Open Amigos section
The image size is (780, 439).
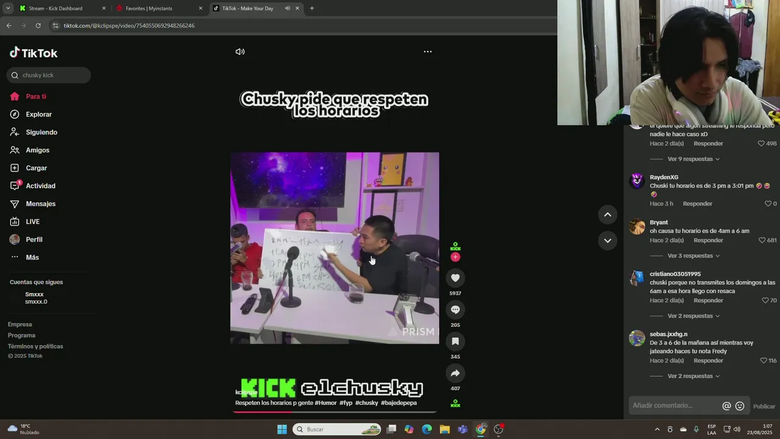30,150
